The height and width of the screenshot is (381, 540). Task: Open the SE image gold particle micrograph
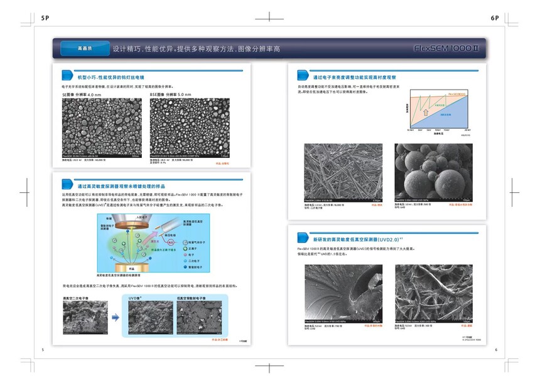point(102,128)
